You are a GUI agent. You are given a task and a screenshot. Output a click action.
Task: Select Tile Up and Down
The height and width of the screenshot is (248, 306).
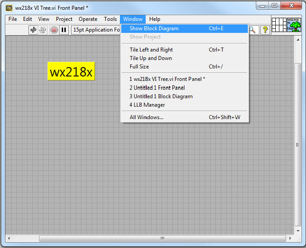point(151,58)
